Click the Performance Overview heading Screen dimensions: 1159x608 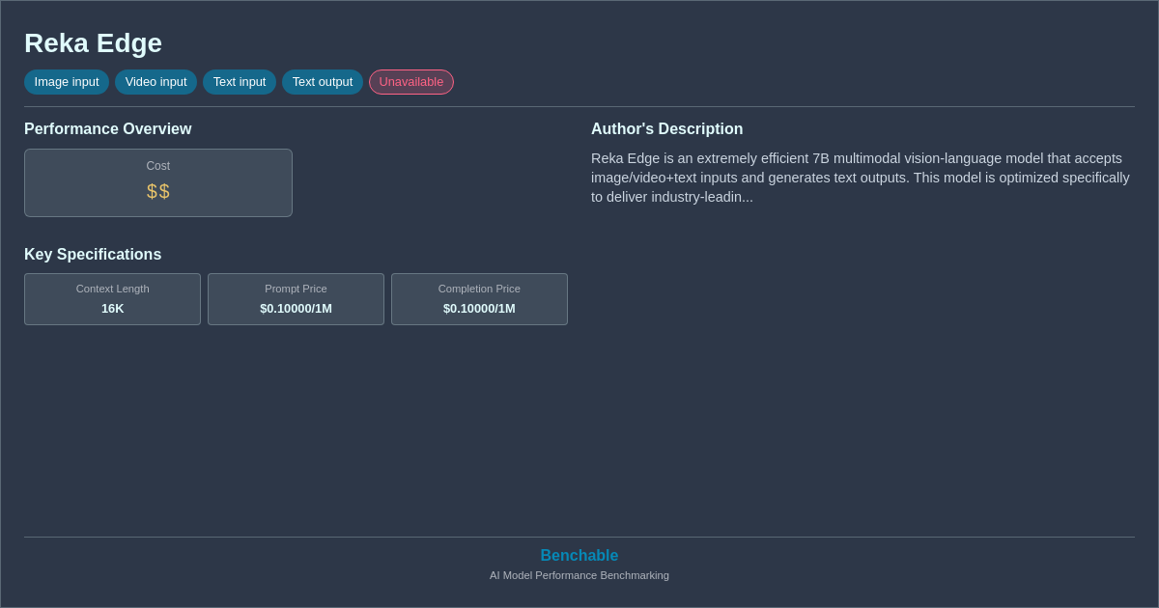click(x=108, y=129)
